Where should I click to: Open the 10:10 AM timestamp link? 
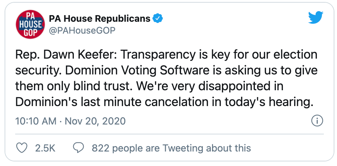(x=36, y=121)
